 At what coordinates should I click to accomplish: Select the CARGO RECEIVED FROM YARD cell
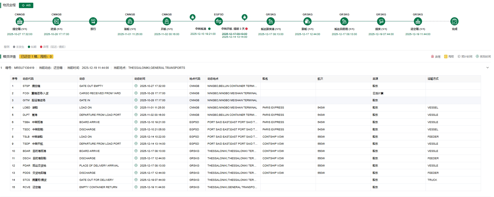[x=105, y=93]
